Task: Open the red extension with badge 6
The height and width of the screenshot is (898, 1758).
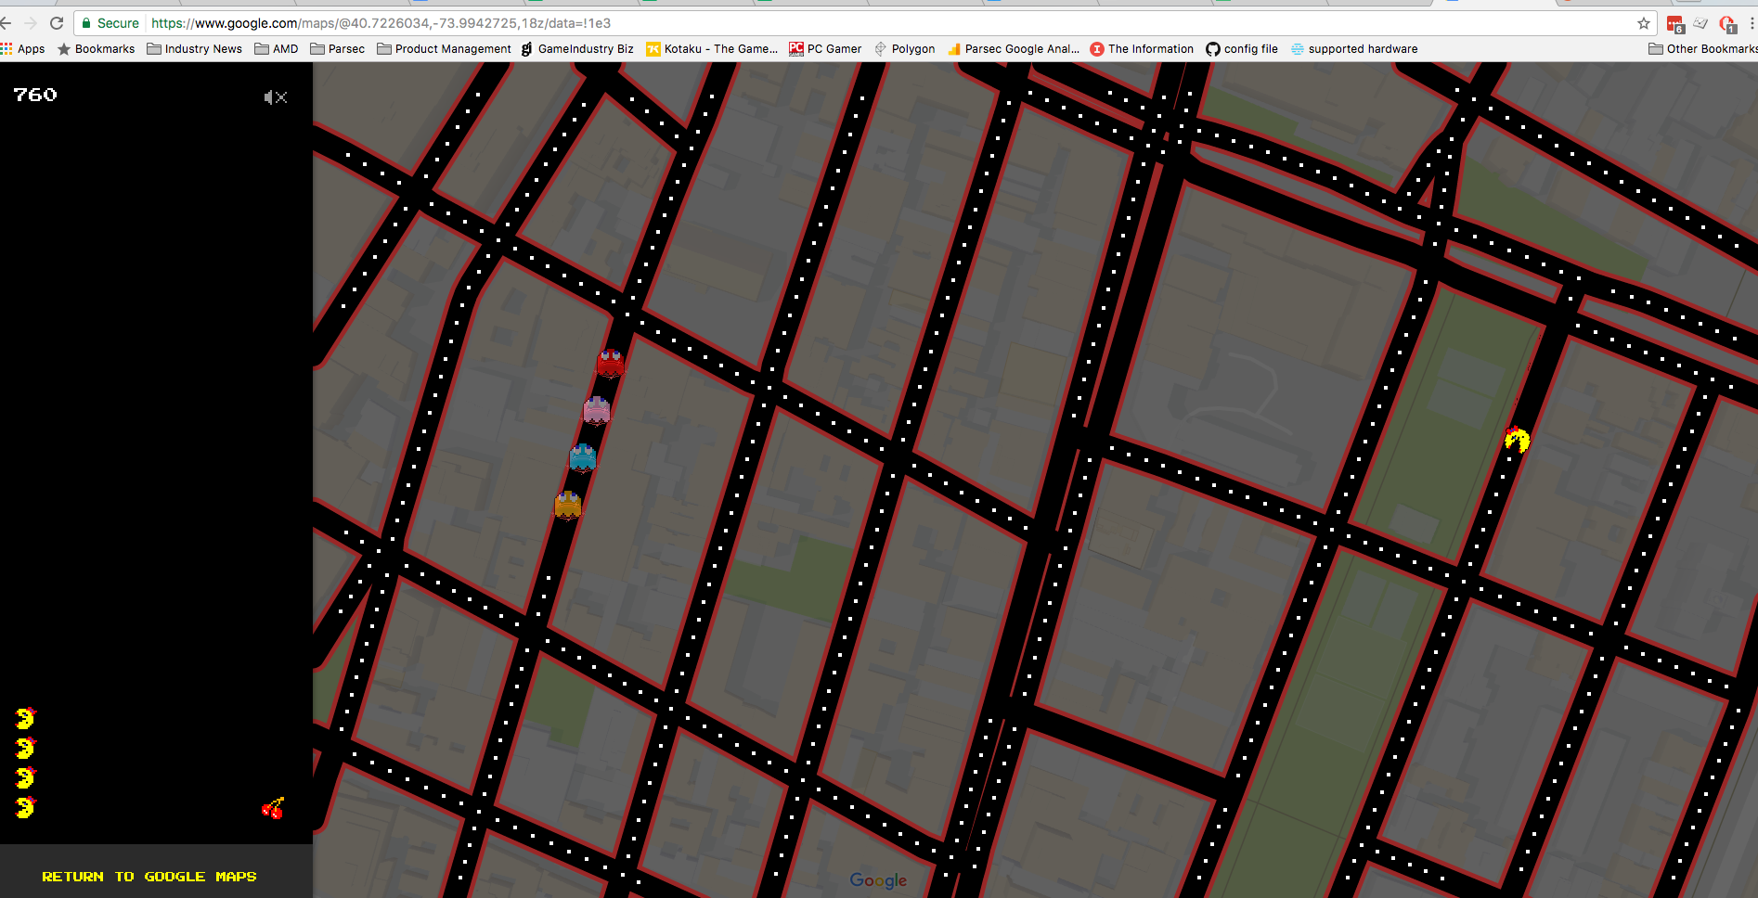Action: (1675, 24)
